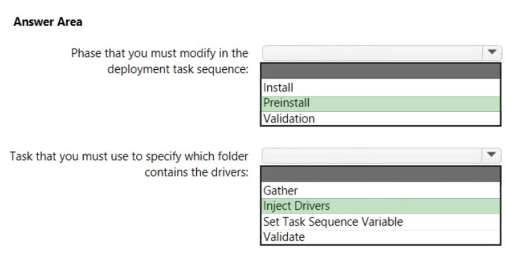Pick Set Task Sequence Variable option
The image size is (505, 253).
point(381,222)
